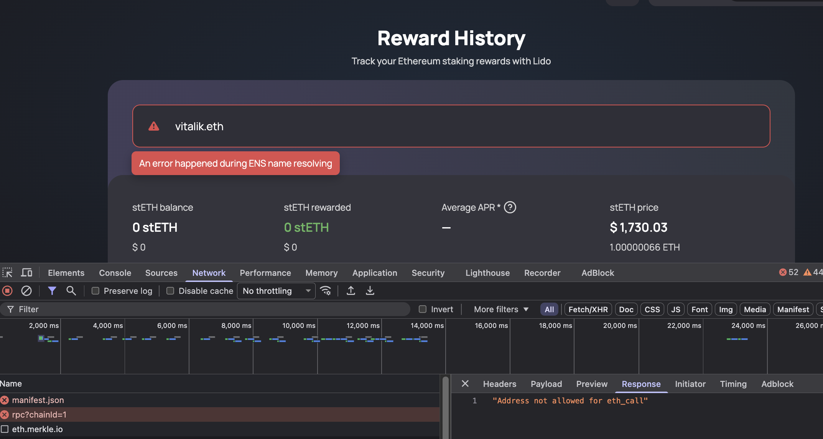This screenshot has width=823, height=439.
Task: Import a HAR file with upload icon
Action: pos(351,291)
